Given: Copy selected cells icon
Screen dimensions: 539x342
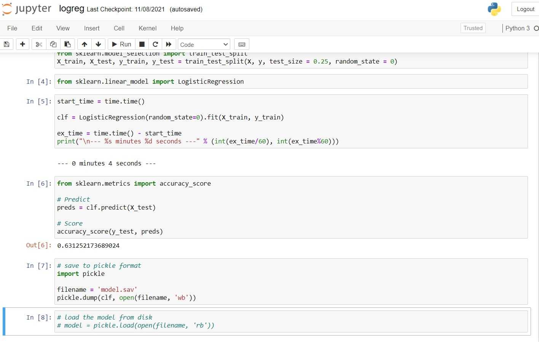Looking at the screenshot, I should click(53, 45).
